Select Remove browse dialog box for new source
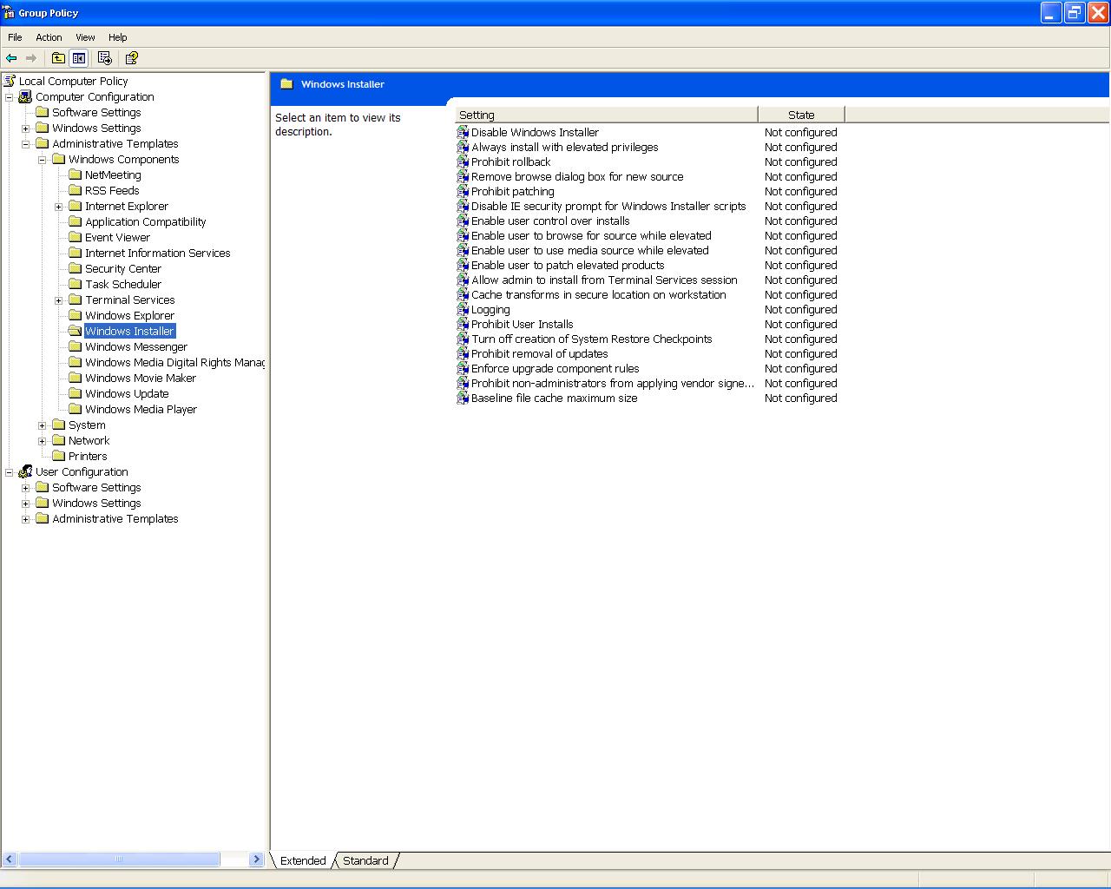Image resolution: width=1111 pixels, height=889 pixels. pos(577,176)
